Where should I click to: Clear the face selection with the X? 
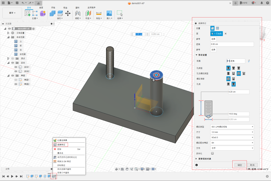tap(226, 34)
